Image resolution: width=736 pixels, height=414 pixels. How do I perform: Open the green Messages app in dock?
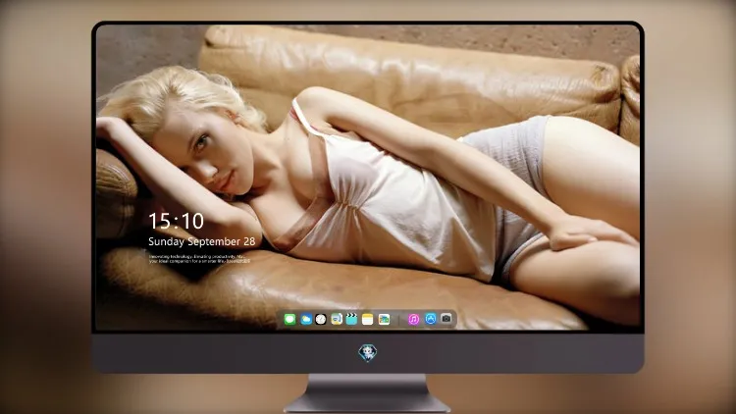click(x=289, y=320)
